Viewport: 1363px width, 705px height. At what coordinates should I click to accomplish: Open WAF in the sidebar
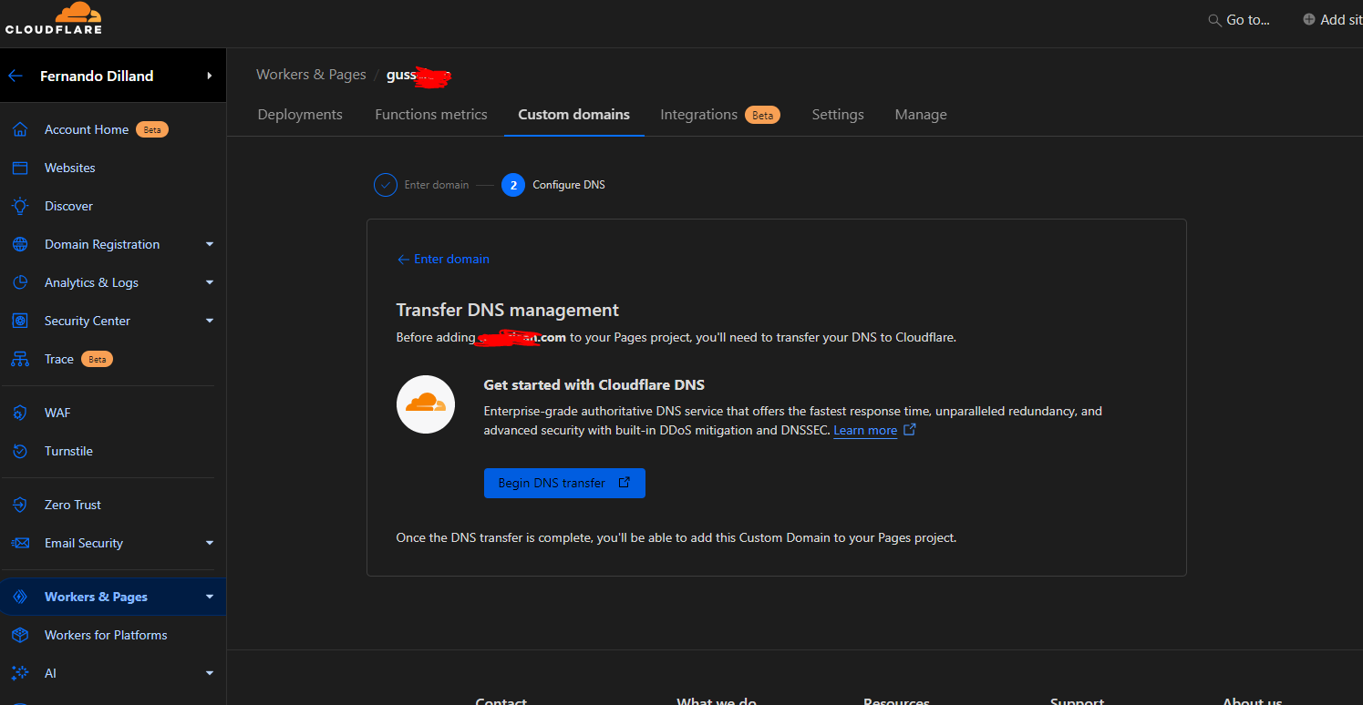57,413
